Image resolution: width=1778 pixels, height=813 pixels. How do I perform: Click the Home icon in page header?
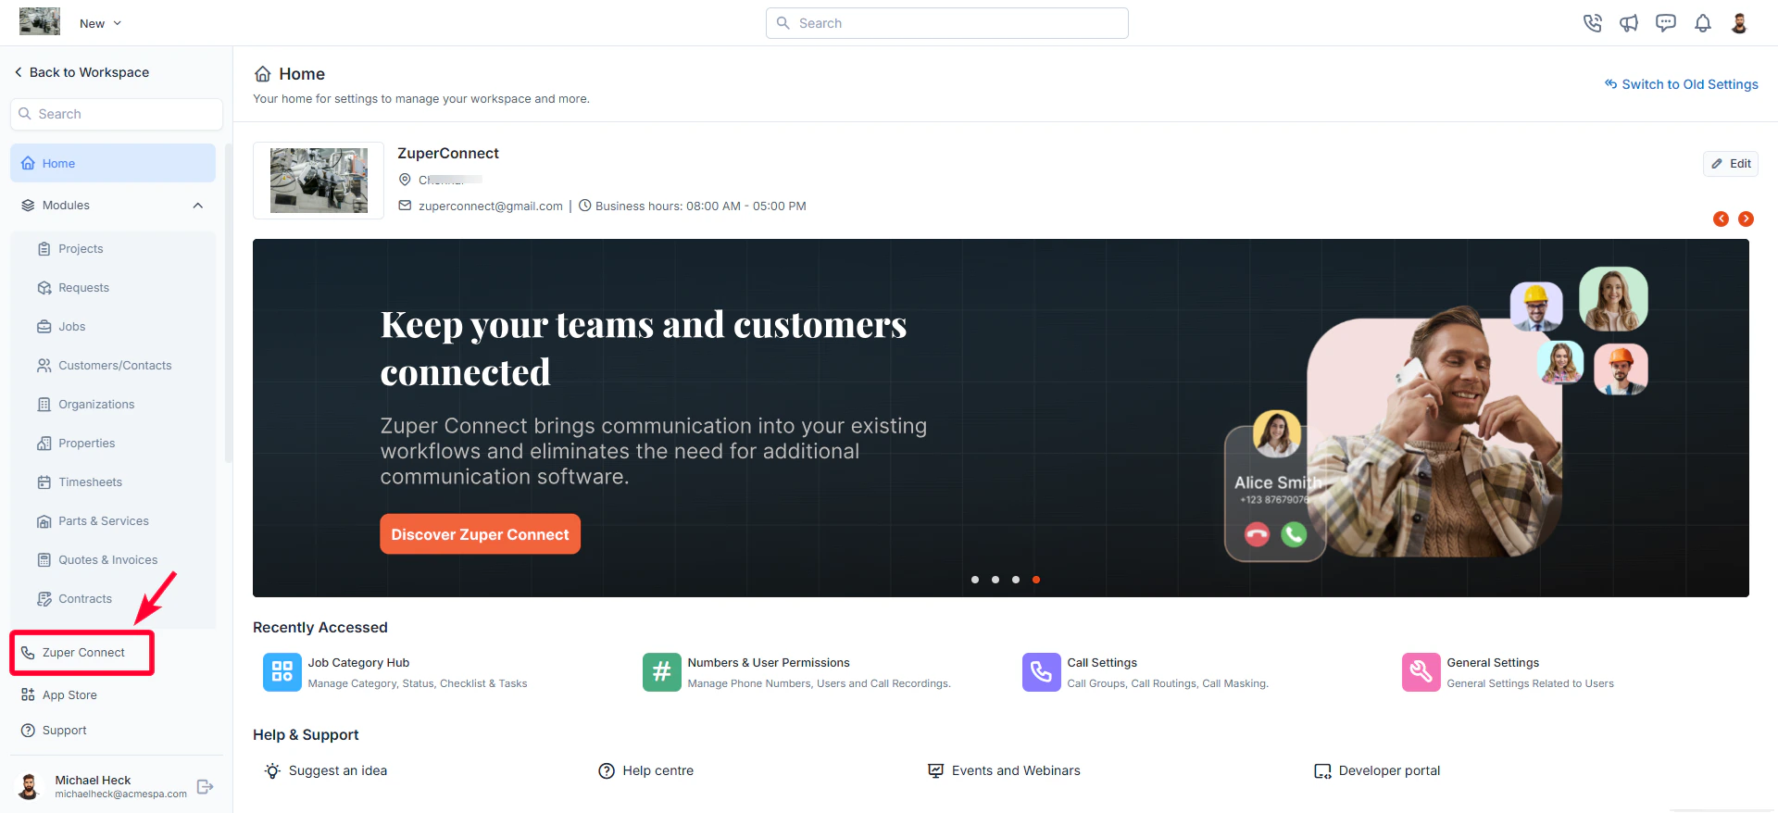tap(263, 74)
